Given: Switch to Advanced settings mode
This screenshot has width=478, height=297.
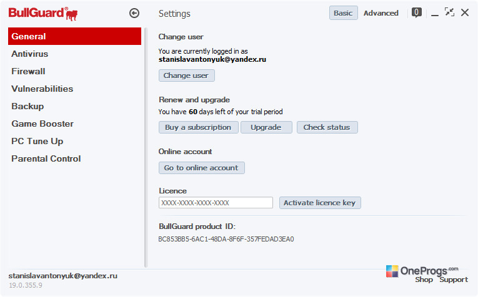Looking at the screenshot, I should point(381,13).
